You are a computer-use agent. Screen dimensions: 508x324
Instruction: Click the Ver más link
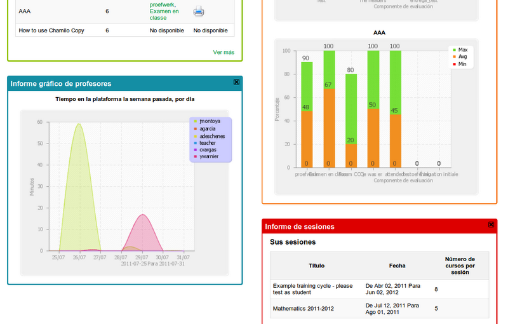[x=224, y=52]
